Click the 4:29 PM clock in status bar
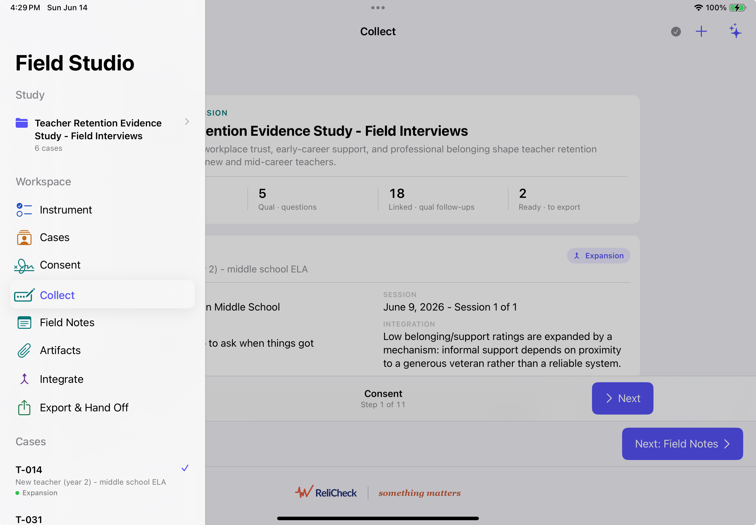 point(25,8)
